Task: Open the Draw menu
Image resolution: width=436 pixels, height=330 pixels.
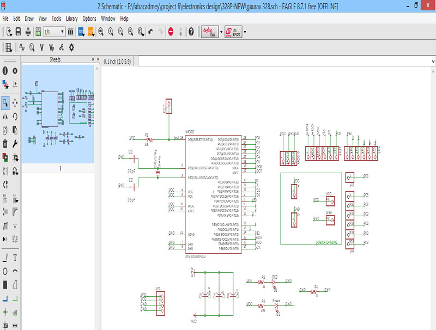Action: (29, 19)
